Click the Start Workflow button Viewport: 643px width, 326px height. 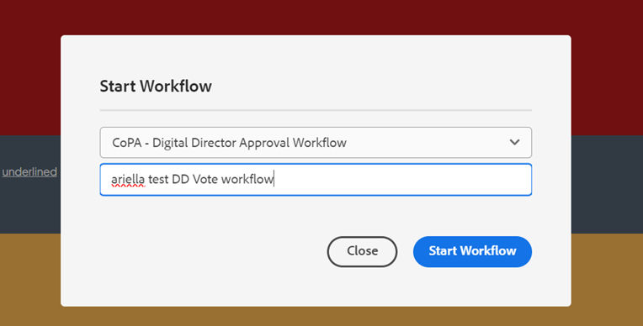472,251
